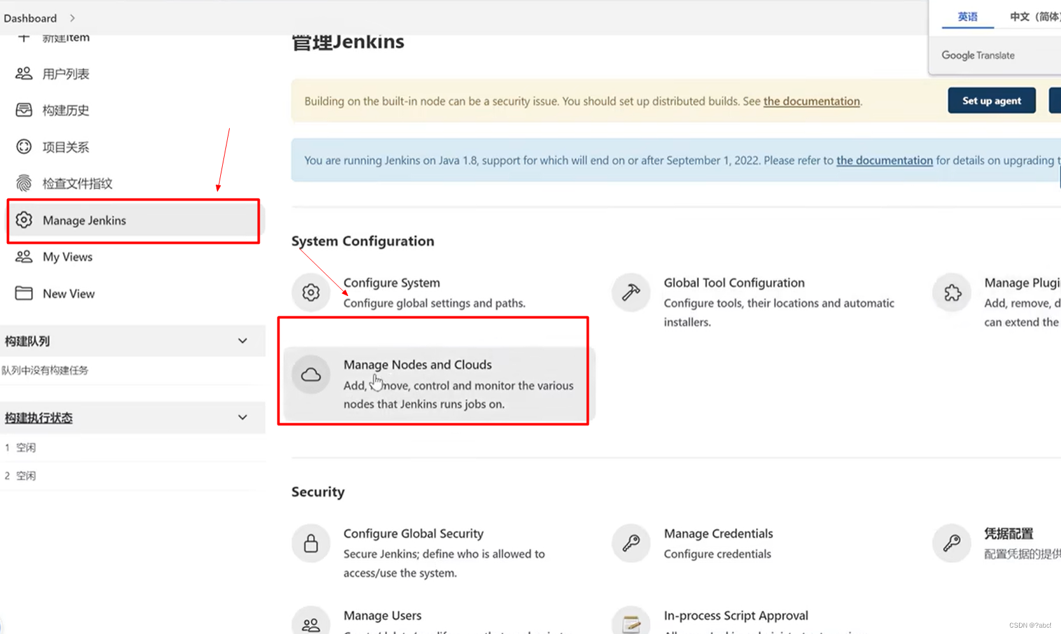This screenshot has height=634, width=1061.
Task: Click the fingerprint icon in the sidebar
Action: [24, 183]
